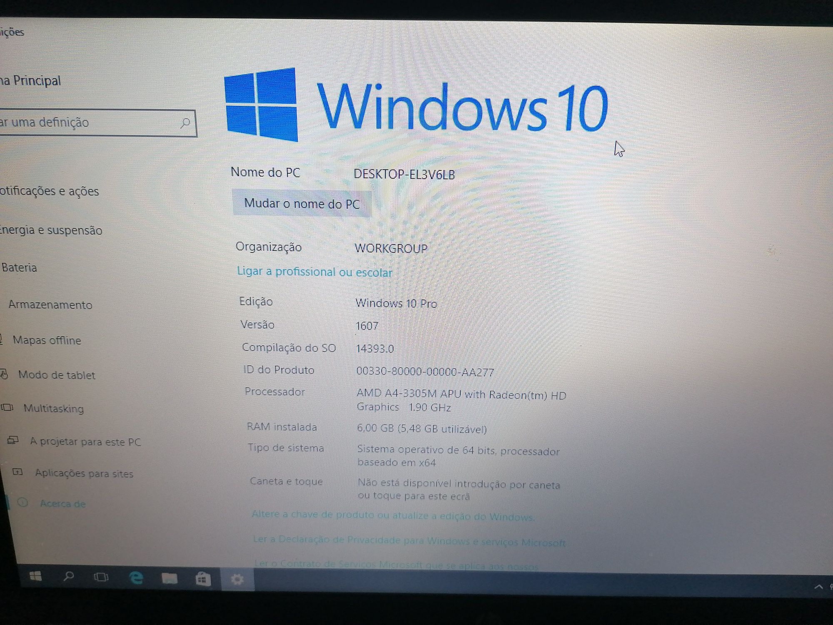833x625 pixels.
Task: Open the Multitasking settings page
Action: coord(54,408)
